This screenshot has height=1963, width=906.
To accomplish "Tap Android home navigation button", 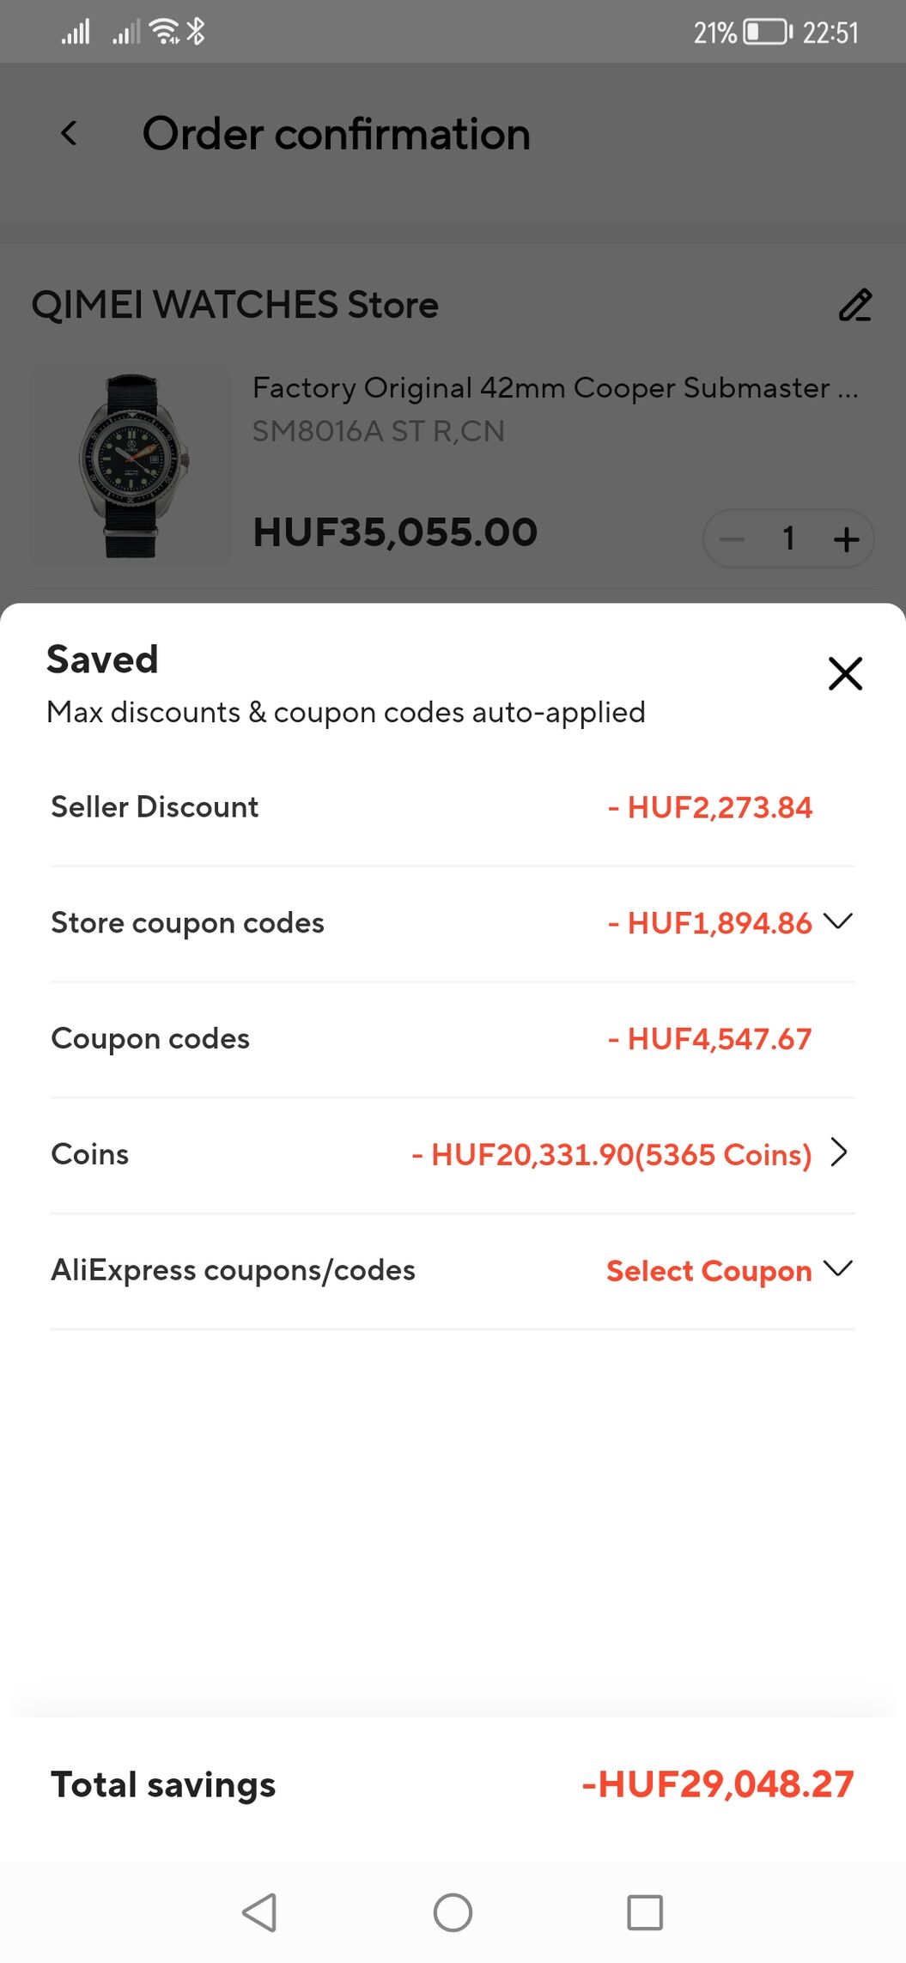I will pos(453,1912).
